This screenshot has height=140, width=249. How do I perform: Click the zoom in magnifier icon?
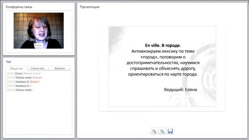point(154,131)
